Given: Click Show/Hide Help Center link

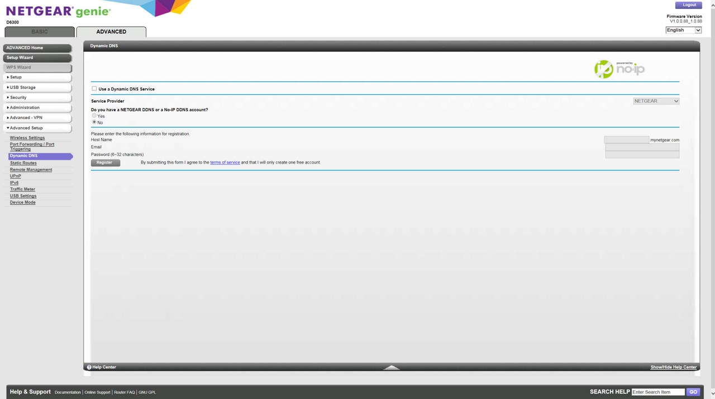Looking at the screenshot, I should pos(674,367).
